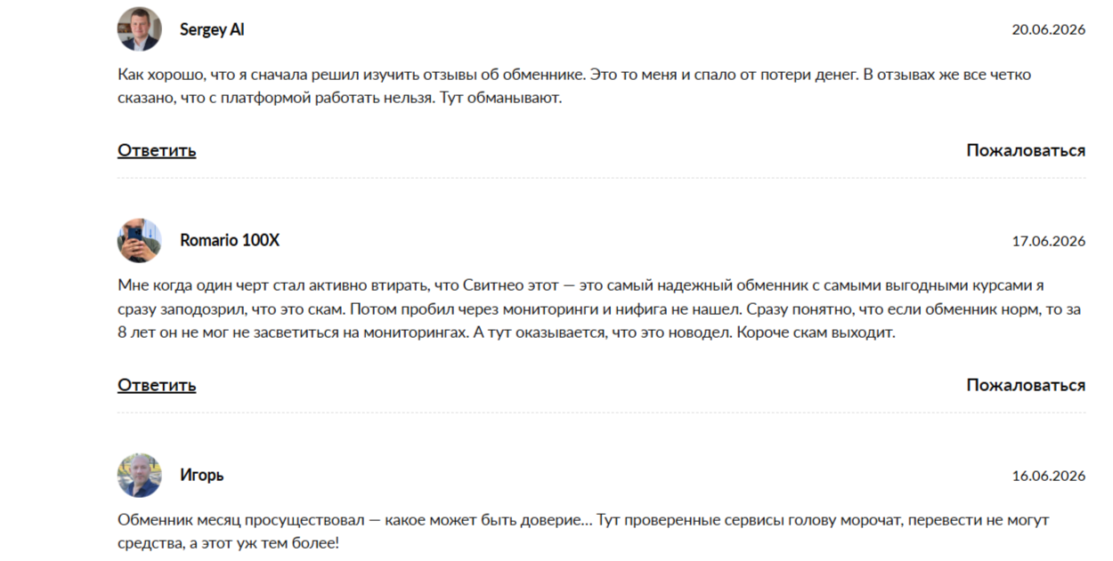The height and width of the screenshot is (561, 1113).
Task: Click Sergey AI's review text about отзывы
Action: tap(574, 86)
